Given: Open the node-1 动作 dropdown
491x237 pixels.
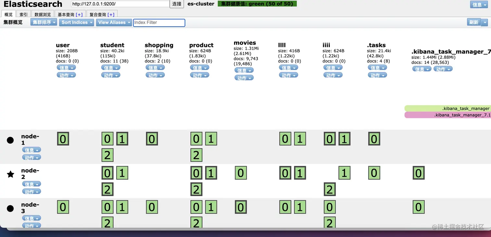Looking at the screenshot, I should click(x=31, y=157).
